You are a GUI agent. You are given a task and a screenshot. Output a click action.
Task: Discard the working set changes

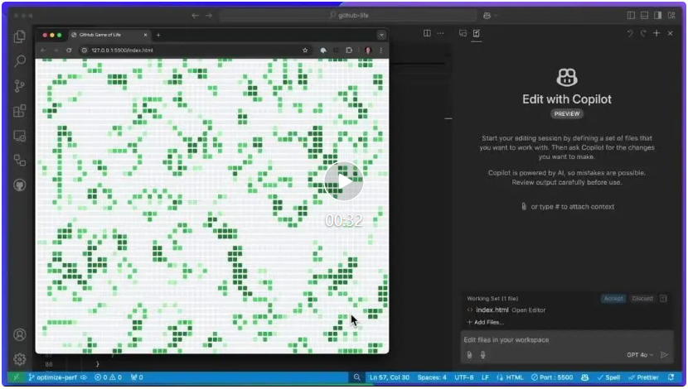tap(642, 298)
